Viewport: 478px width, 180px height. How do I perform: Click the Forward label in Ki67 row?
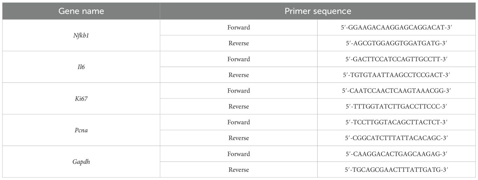[x=238, y=91]
